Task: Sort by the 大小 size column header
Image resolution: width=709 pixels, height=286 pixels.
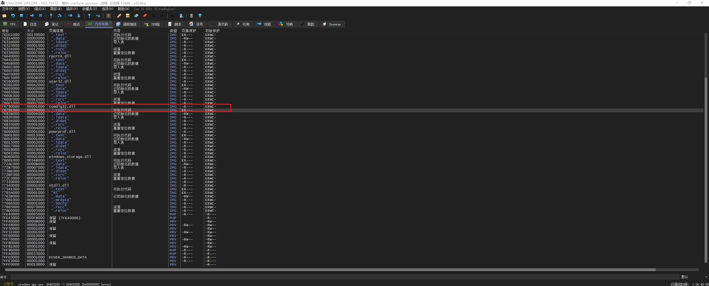Action: point(37,31)
